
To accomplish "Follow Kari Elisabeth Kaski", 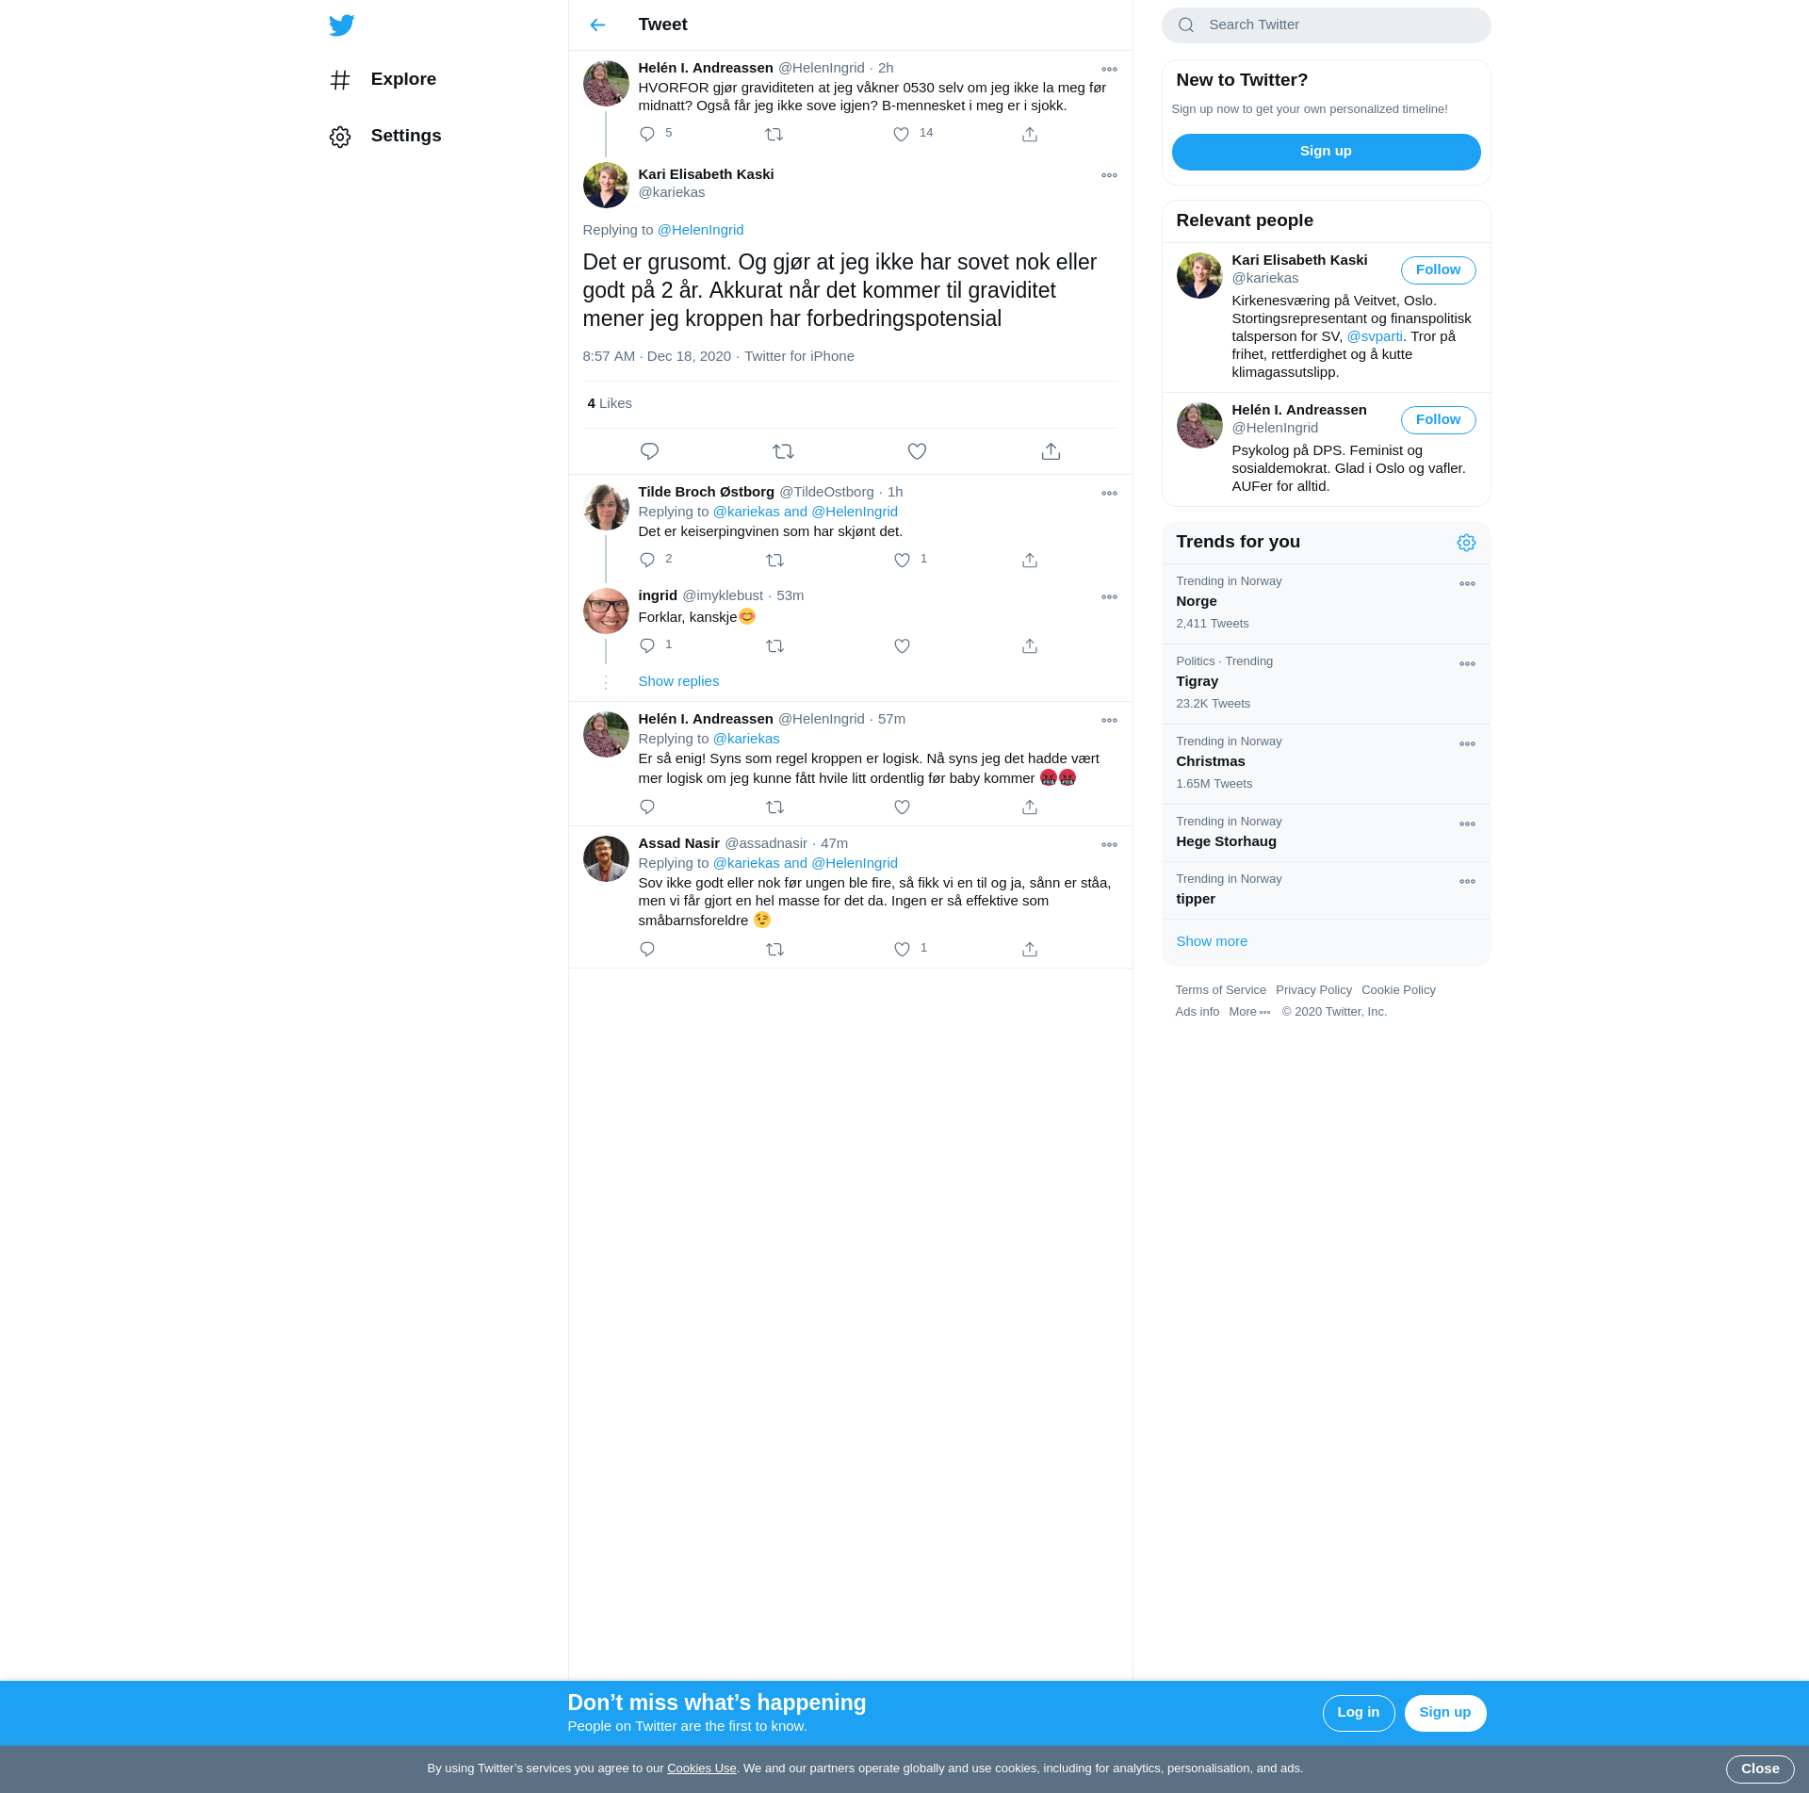I will (1438, 270).
